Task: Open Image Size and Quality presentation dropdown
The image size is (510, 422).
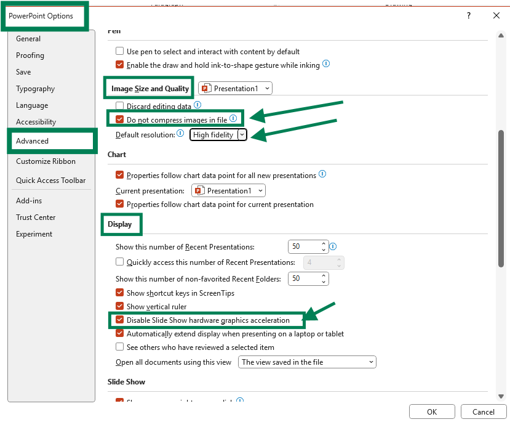Action: pos(235,88)
